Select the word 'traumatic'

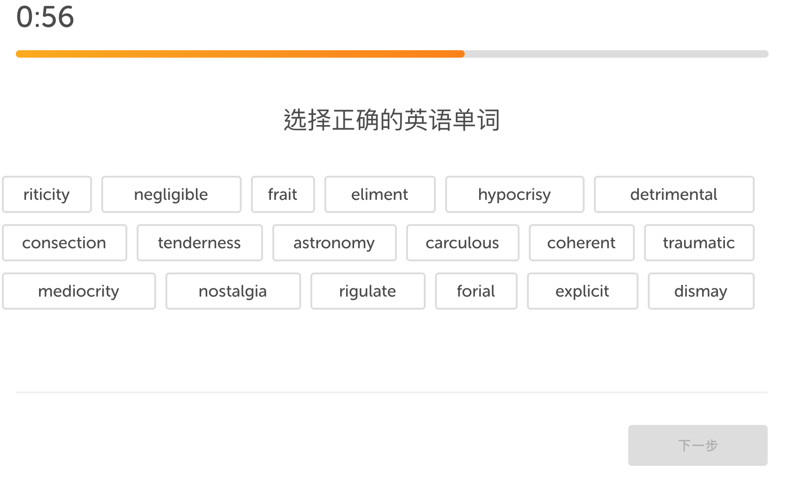click(699, 243)
